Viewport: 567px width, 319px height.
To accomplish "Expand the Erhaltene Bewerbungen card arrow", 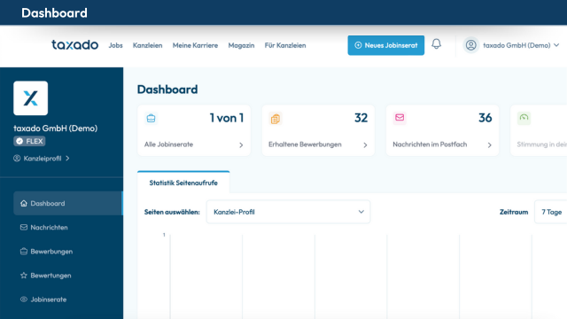I will pos(365,145).
